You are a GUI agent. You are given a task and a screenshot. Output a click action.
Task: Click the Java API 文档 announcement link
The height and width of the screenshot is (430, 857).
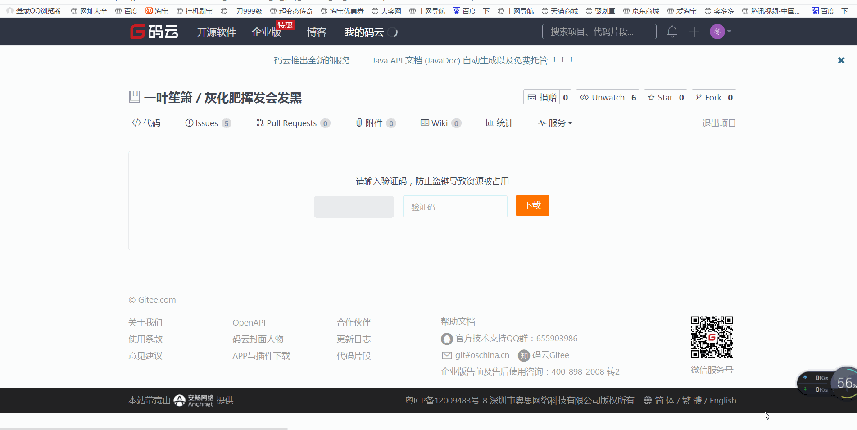[x=423, y=60]
